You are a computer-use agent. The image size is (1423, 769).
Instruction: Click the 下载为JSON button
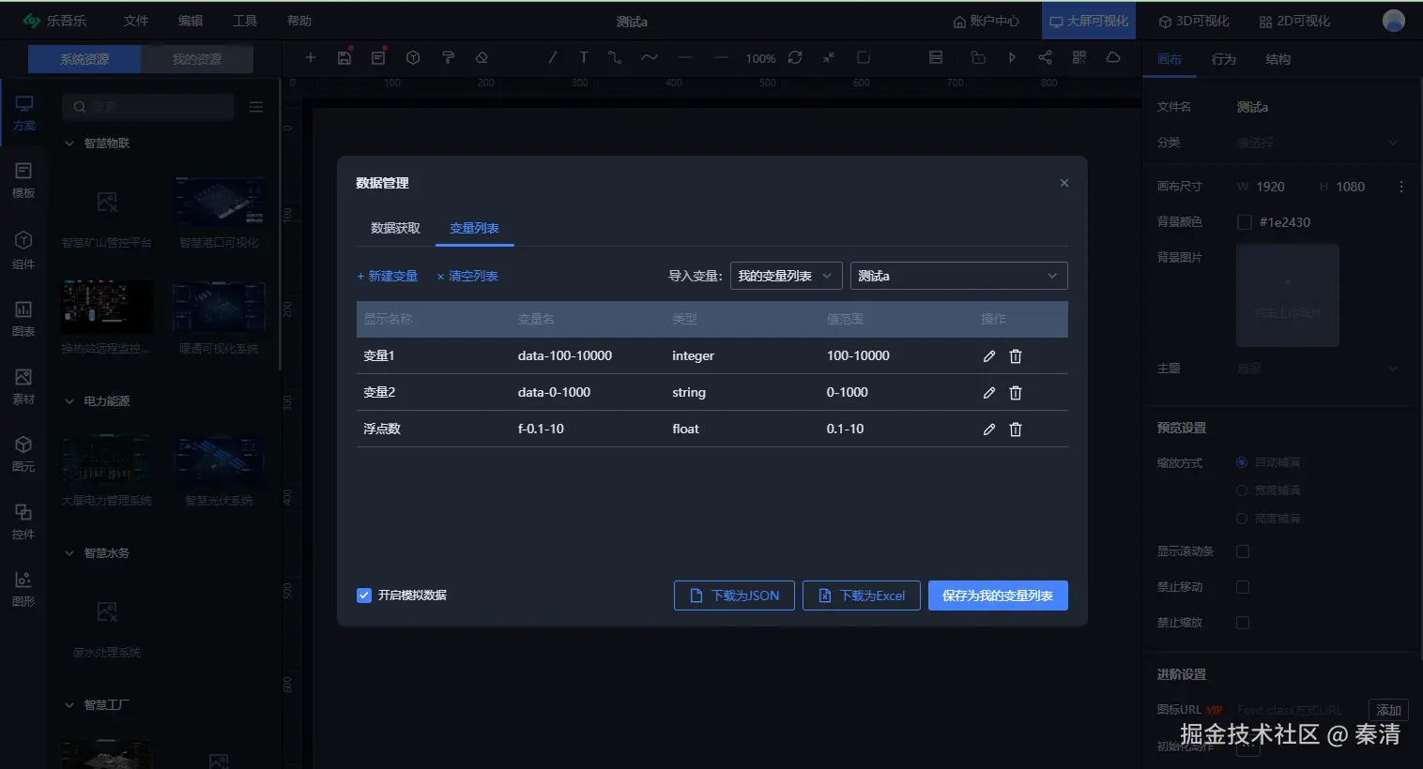734,596
